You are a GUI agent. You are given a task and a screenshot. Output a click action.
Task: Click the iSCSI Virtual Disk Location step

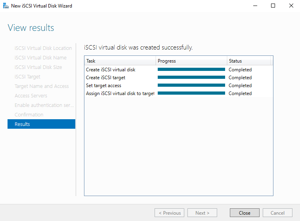(x=43, y=48)
